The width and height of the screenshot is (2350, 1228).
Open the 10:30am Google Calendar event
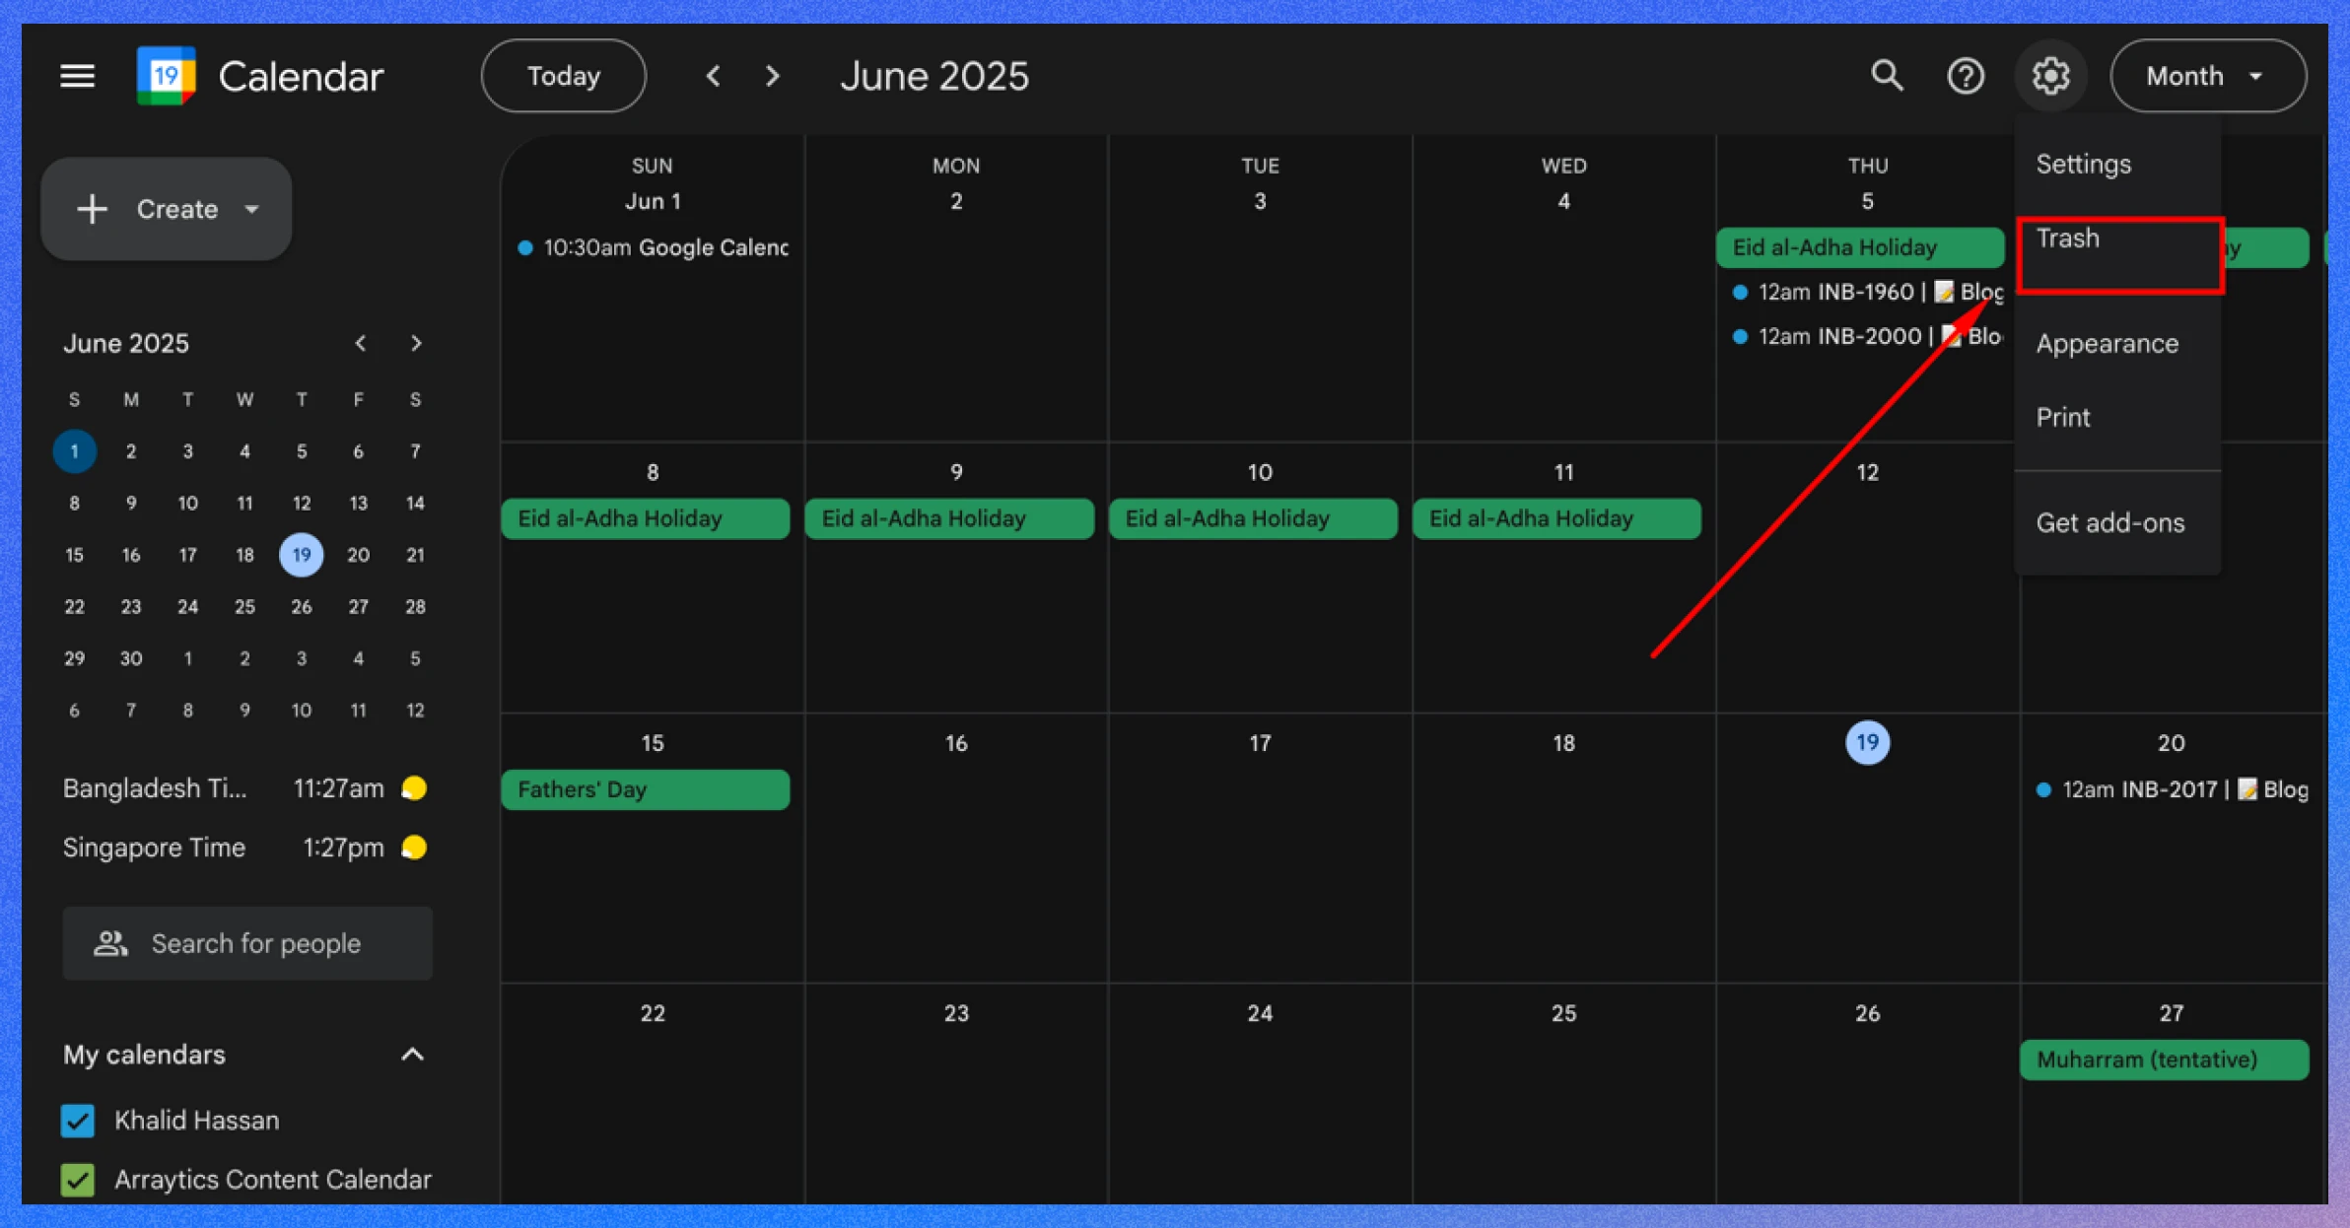[653, 247]
